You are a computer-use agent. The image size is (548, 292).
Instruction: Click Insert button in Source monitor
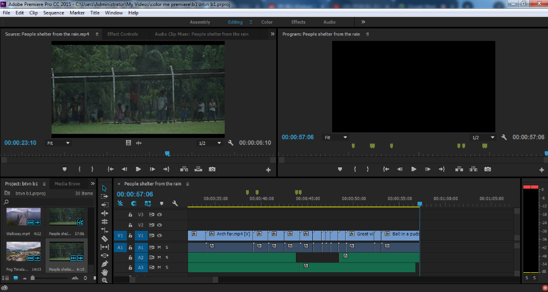coord(184,169)
